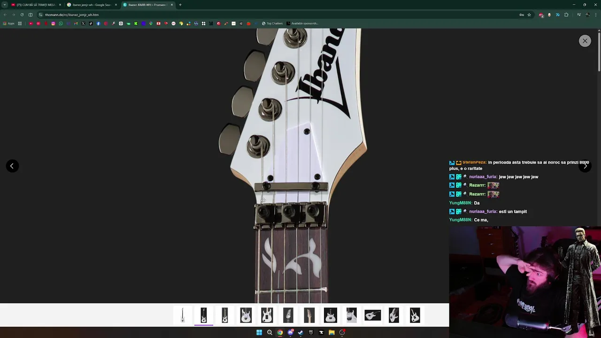
Task: Open Epic Games Launcher from taskbar
Action: click(x=311, y=332)
